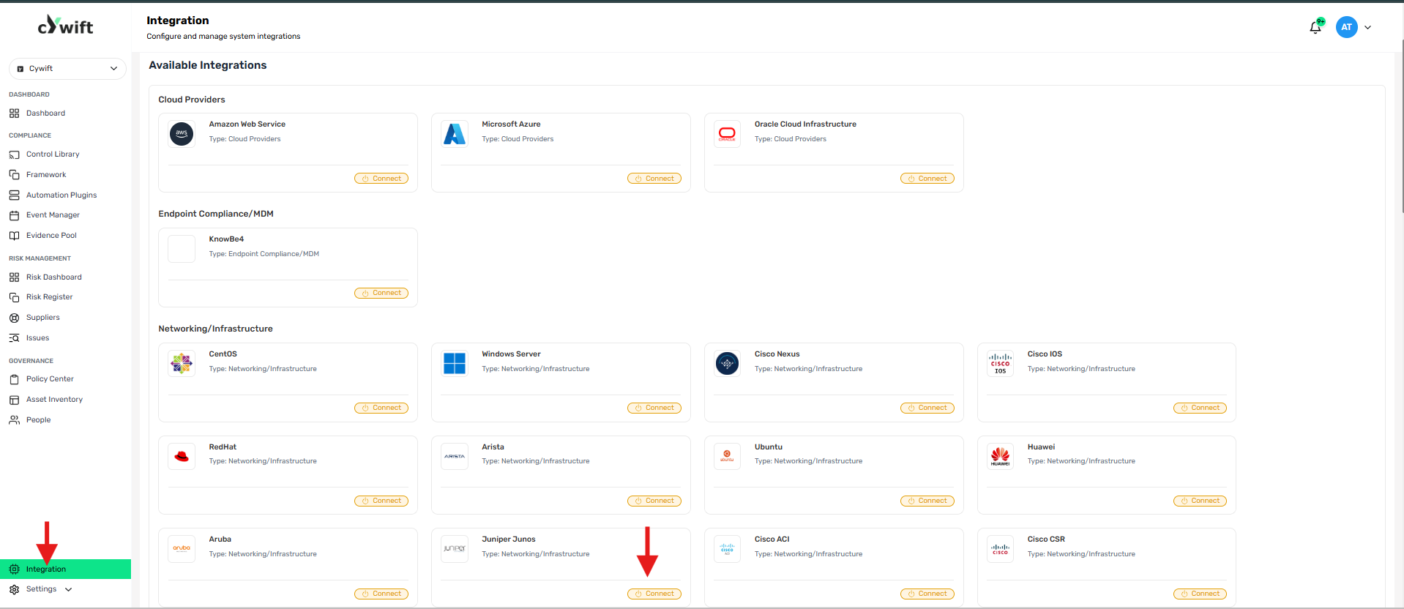This screenshot has height=609, width=1404.
Task: Click the Cisco Nexus logo
Action: [x=727, y=364]
